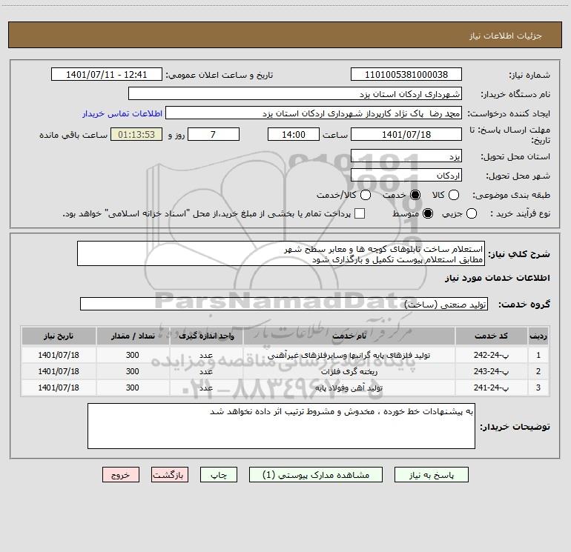Click the general need description text box

(x=281, y=253)
